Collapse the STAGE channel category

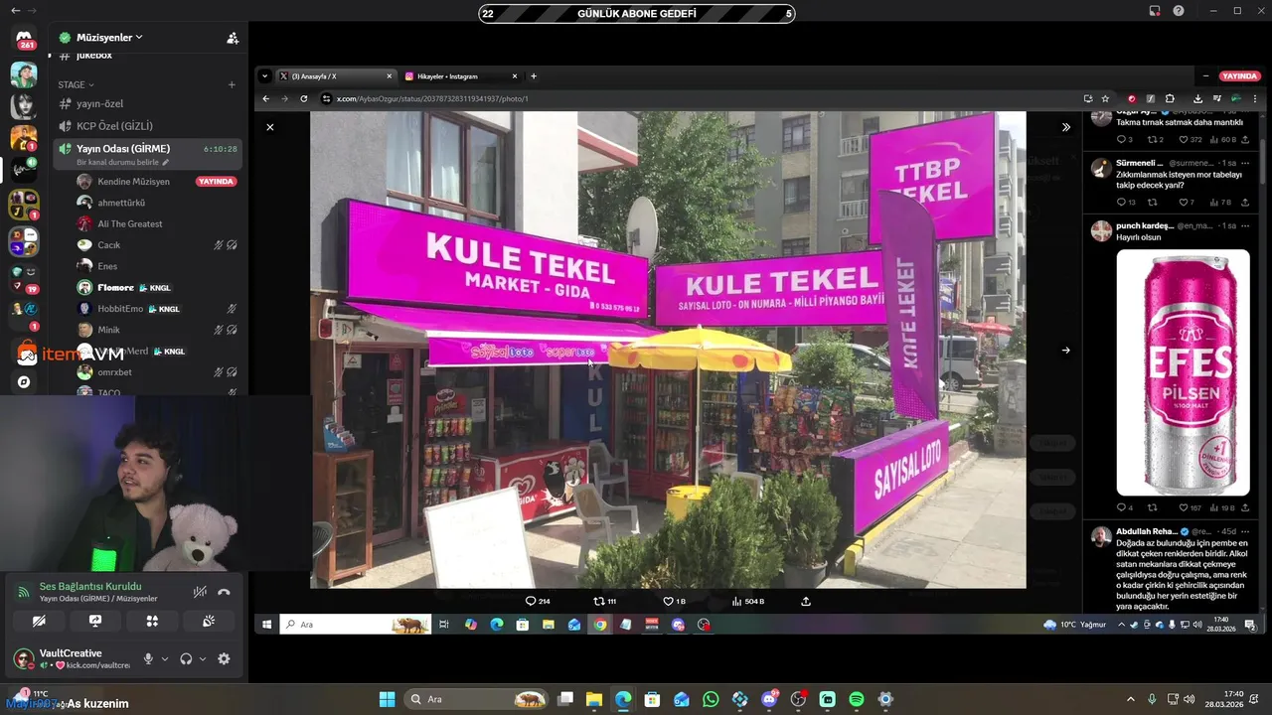(76, 84)
